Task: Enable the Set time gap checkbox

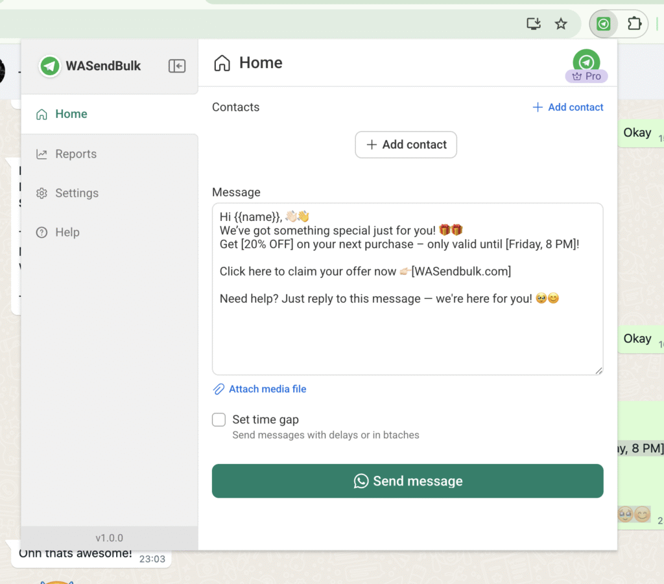Action: point(219,420)
